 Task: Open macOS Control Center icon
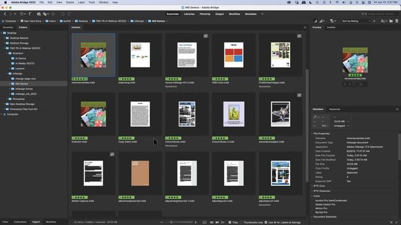click(363, 2)
